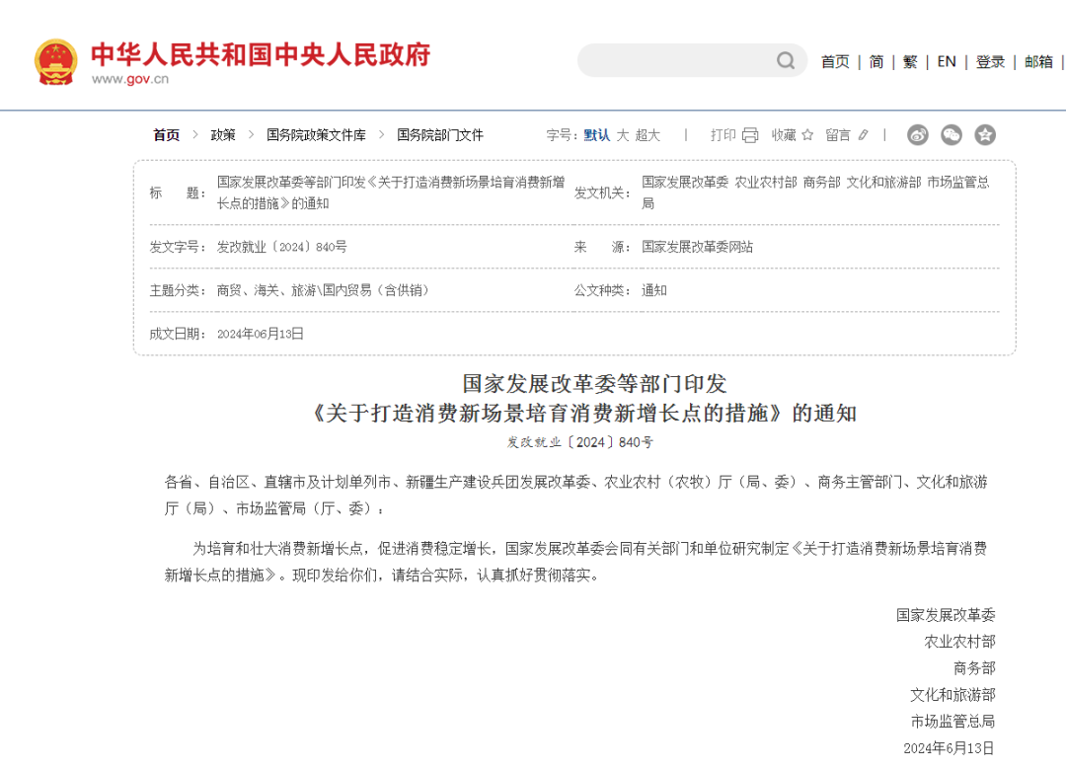Click the search magnifier icon

[786, 60]
